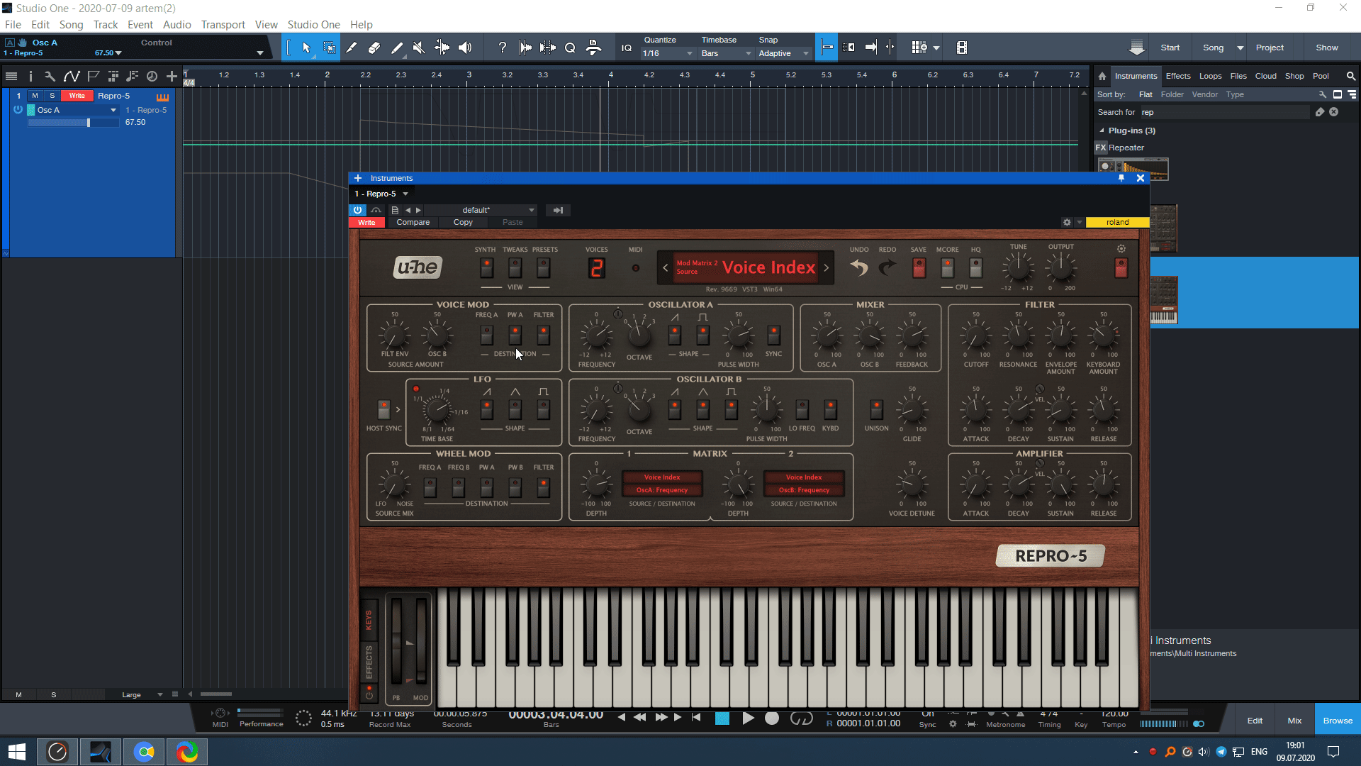
Task: Solo track 1 with S button
Action: click(52, 96)
